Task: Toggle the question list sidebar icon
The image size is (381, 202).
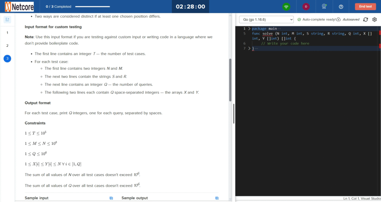Action: pos(7,19)
